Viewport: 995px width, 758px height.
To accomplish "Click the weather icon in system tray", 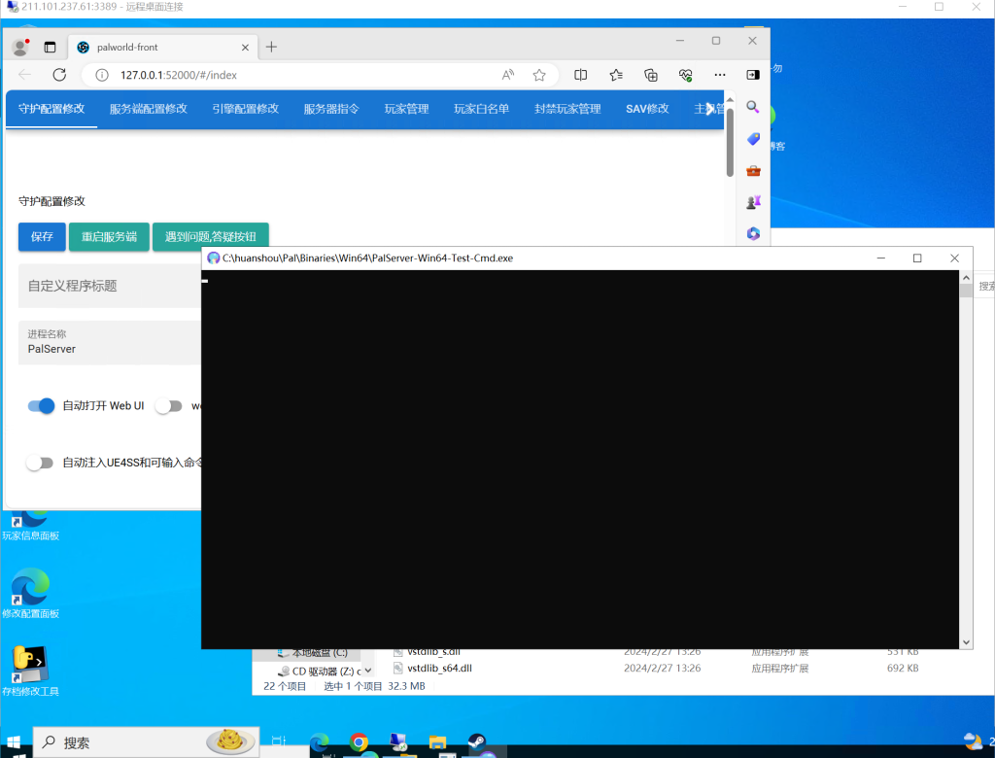I will click(973, 741).
